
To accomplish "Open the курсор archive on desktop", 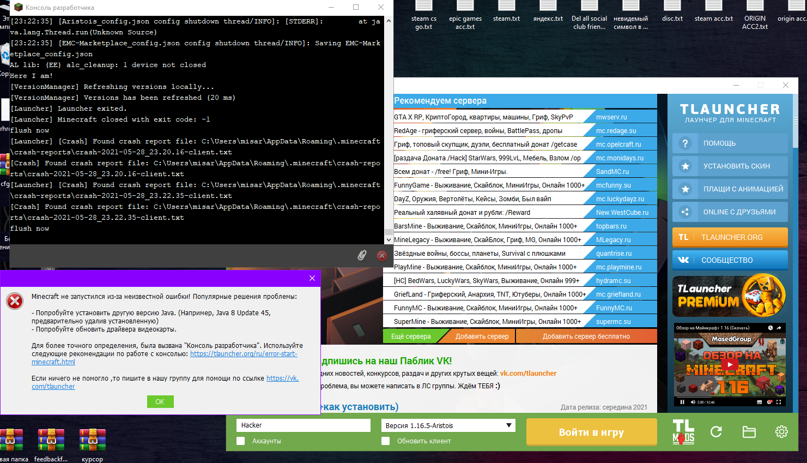I will click(x=93, y=444).
